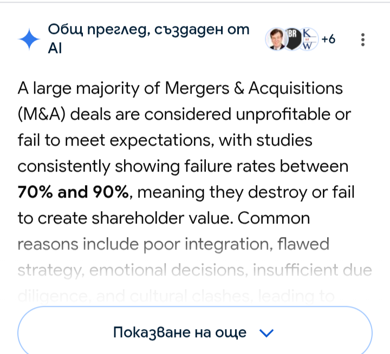Click the person photo source avatar

click(x=276, y=39)
